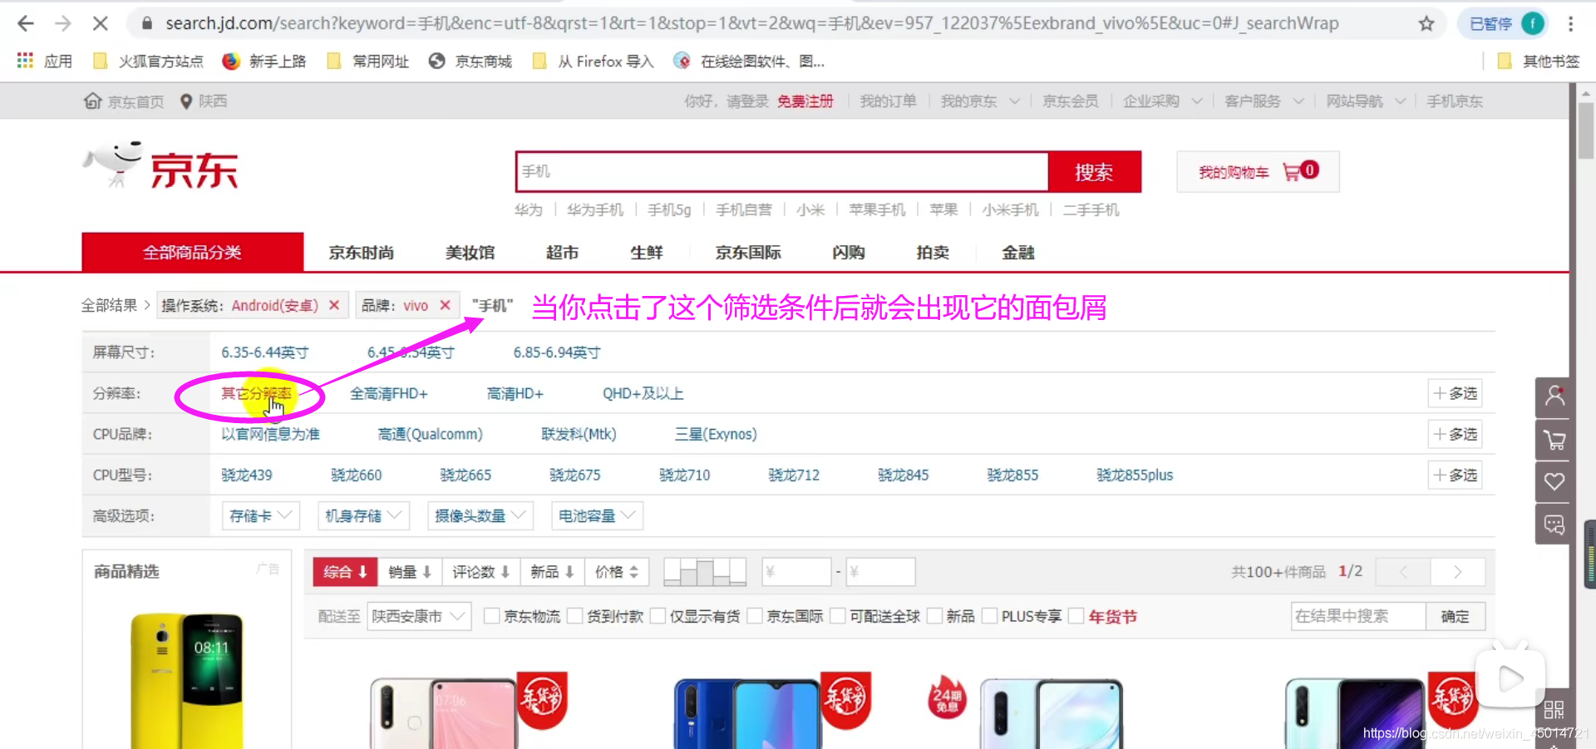
Task: Go to the next results page arrow
Action: (x=1457, y=572)
